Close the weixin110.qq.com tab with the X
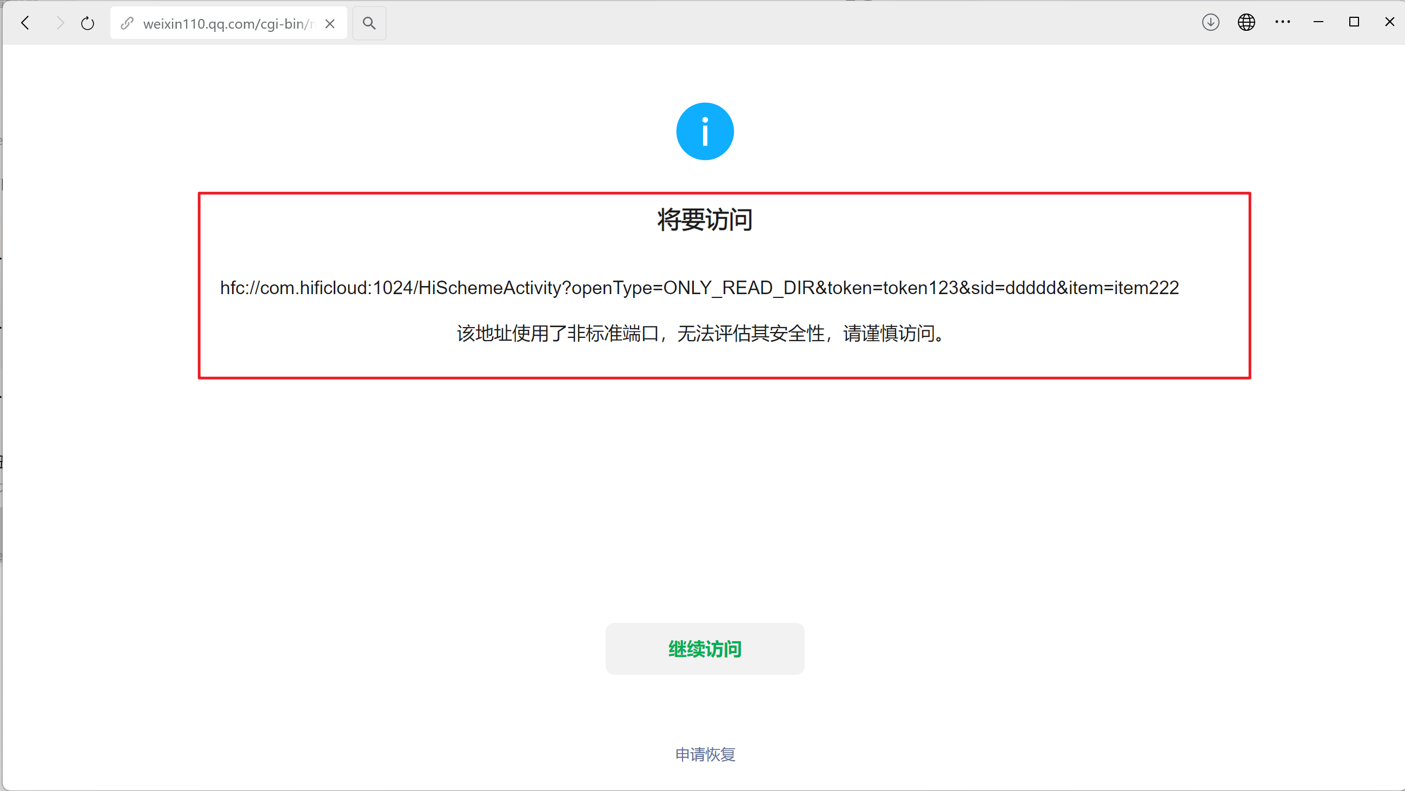1405x791 pixels. click(x=329, y=23)
